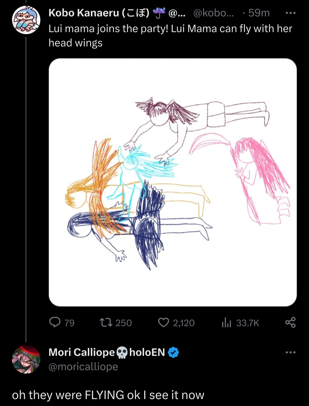This screenshot has width=309, height=406.
Task: Open the @moricalliope handle
Action: click(x=83, y=367)
